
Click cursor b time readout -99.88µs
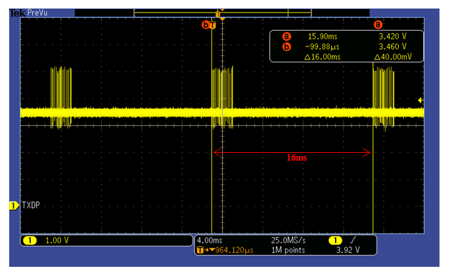coord(323,47)
